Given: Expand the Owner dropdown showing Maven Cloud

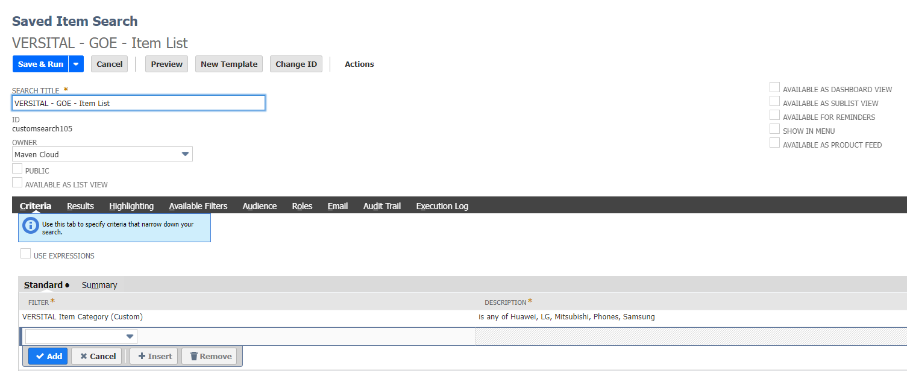Looking at the screenshot, I should click(x=185, y=154).
